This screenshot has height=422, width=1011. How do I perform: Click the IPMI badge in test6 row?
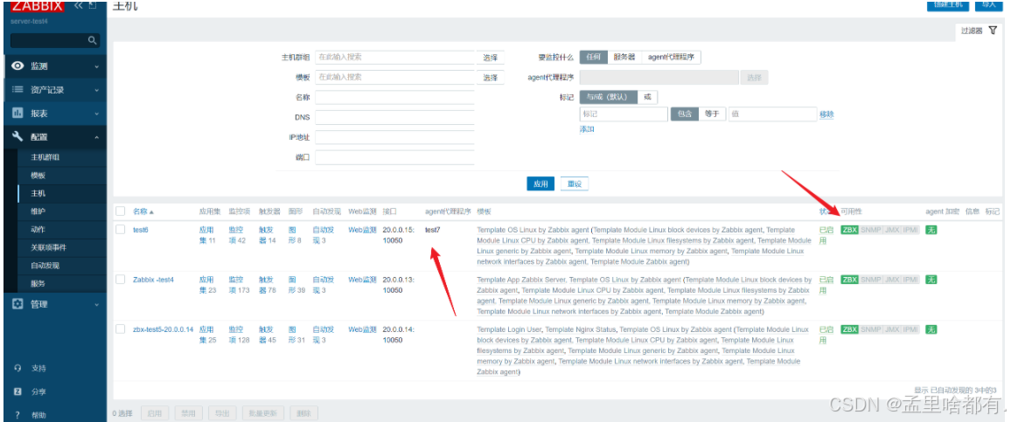[910, 230]
